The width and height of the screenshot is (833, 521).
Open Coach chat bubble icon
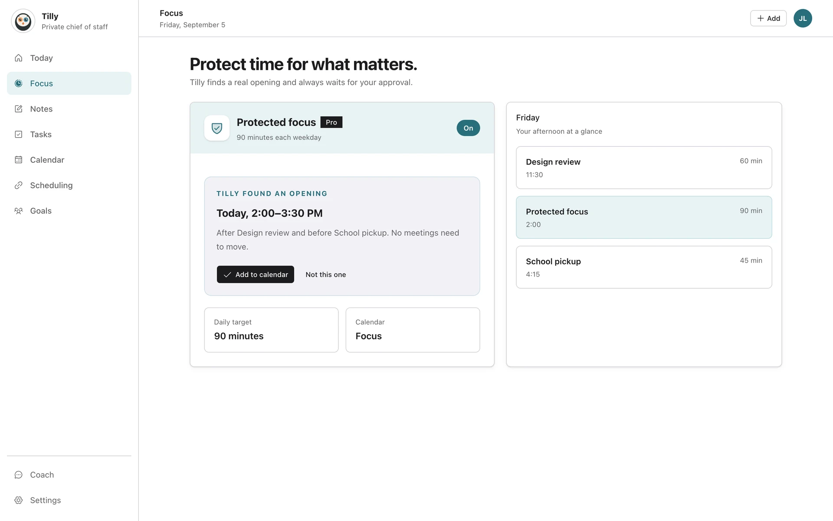point(19,475)
